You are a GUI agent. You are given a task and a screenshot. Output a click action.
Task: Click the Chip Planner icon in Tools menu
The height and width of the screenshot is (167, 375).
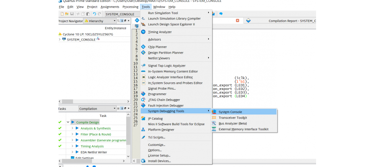[143, 47]
